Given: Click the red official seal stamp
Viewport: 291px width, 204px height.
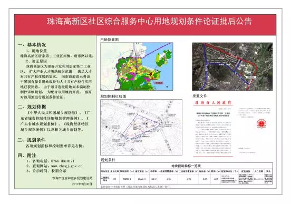Looking at the screenshot, I should tap(261, 124).
